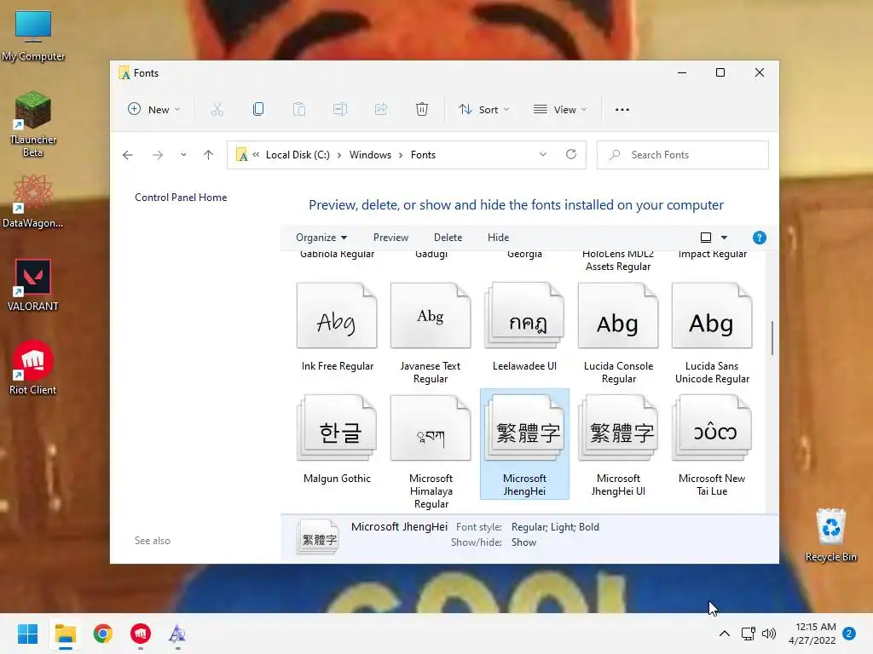Expand the view options arrow near Help
The image size is (873, 654).
[x=724, y=238]
